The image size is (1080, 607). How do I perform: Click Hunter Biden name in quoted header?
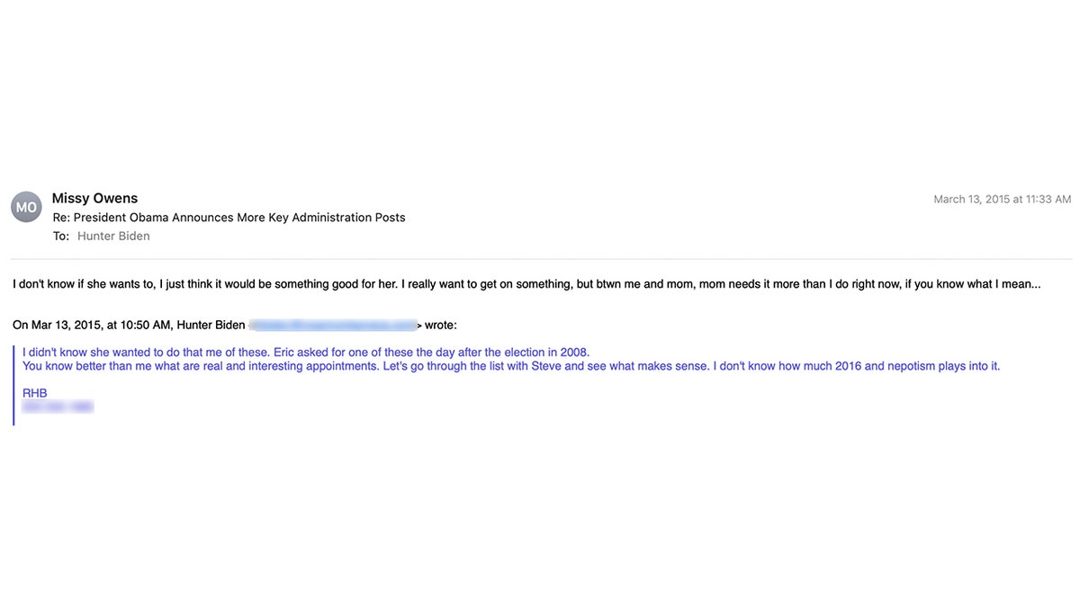click(x=211, y=325)
